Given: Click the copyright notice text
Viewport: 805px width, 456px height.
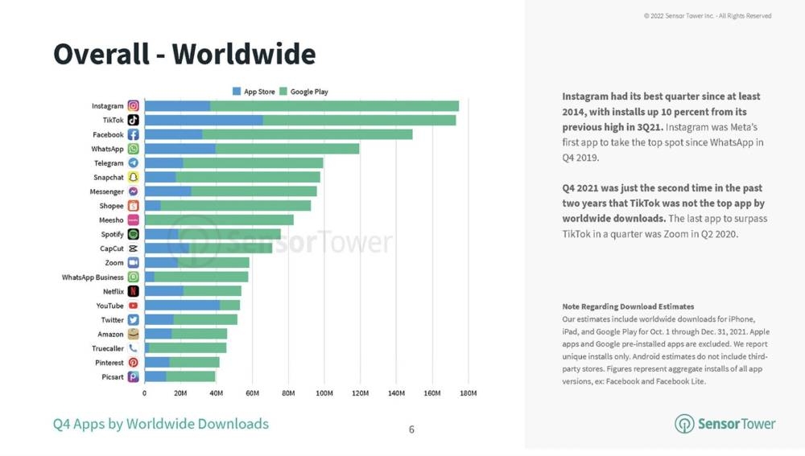Looking at the screenshot, I should coord(708,16).
